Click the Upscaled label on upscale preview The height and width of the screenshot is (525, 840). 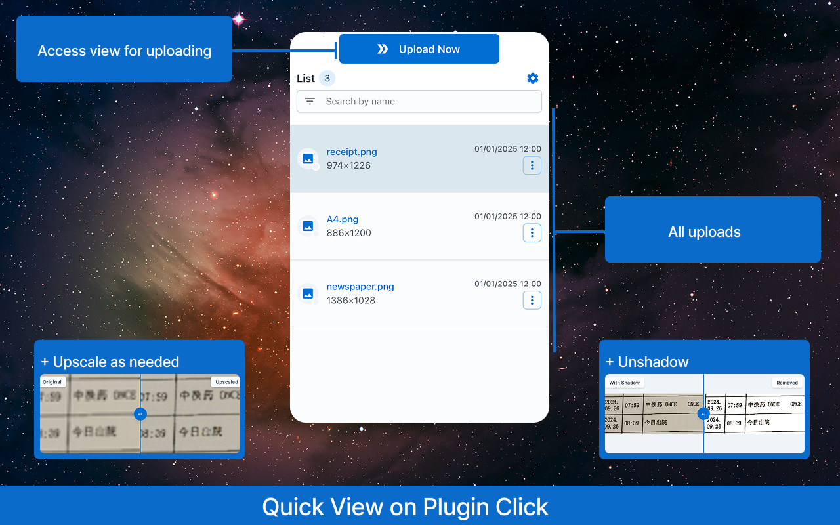point(226,382)
